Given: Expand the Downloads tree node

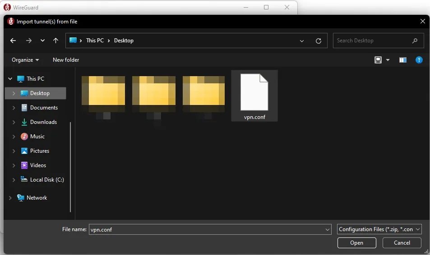Looking at the screenshot, I should coord(14,122).
